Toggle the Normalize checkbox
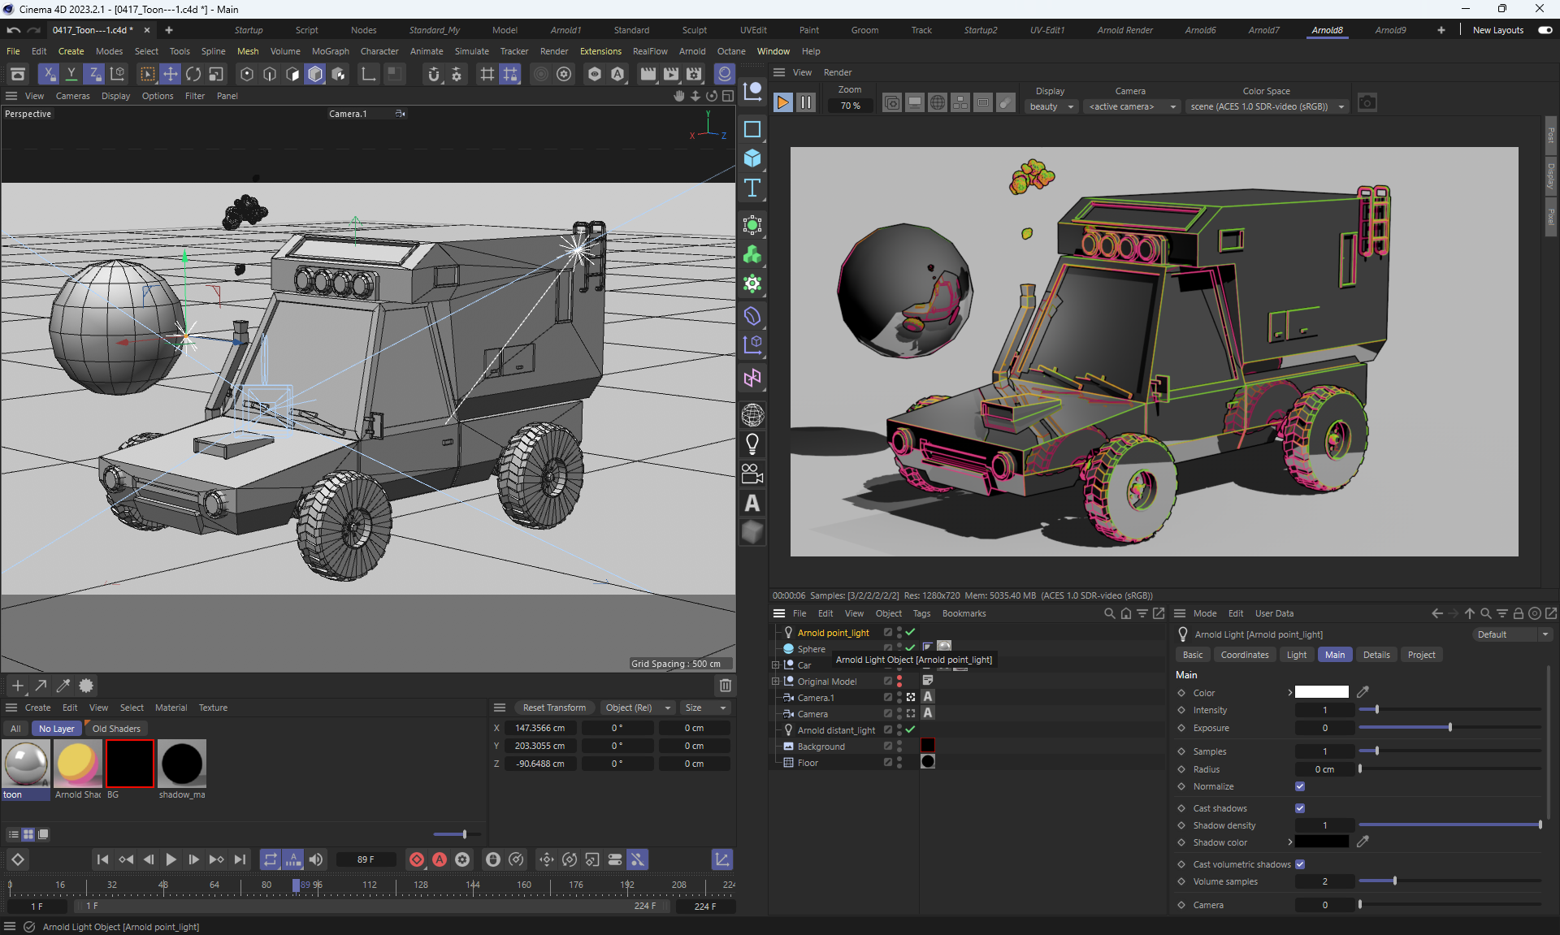1560x935 pixels. [1300, 786]
